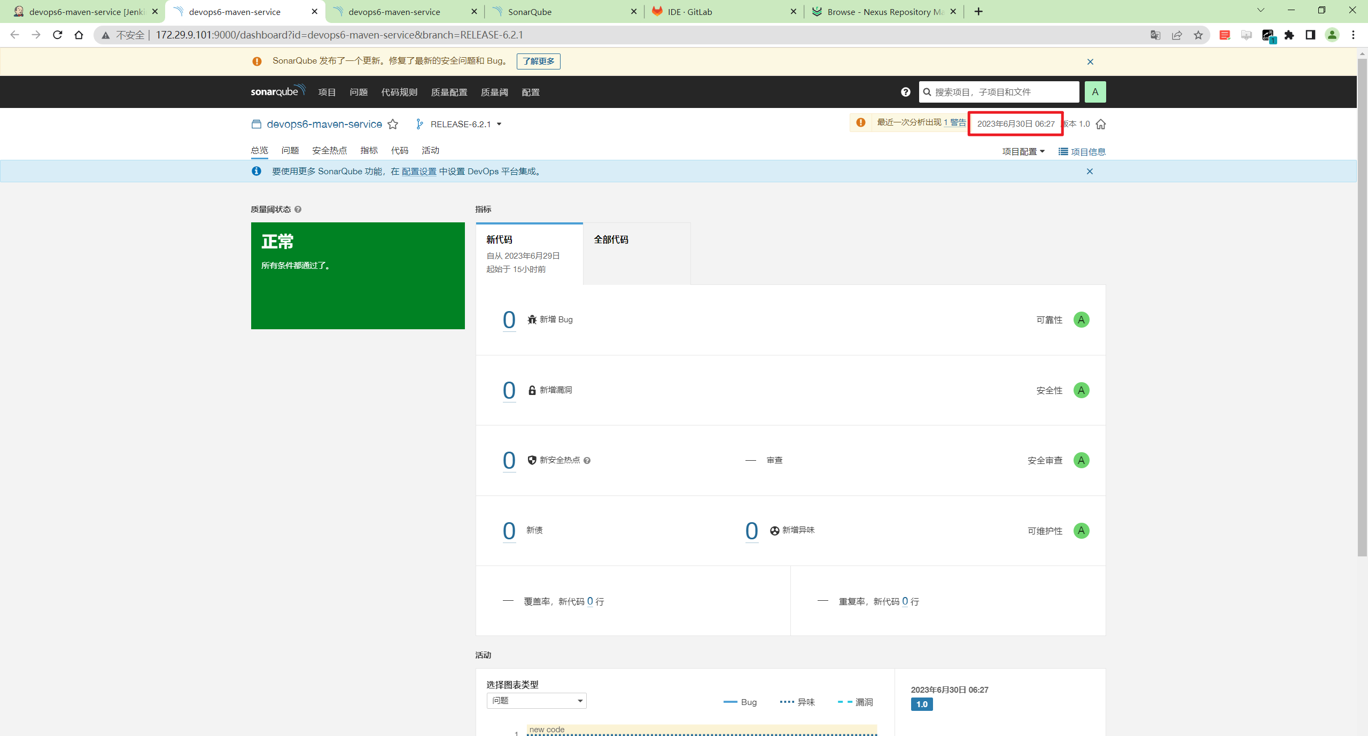
Task: Click the browser address bar URL
Action: click(339, 35)
